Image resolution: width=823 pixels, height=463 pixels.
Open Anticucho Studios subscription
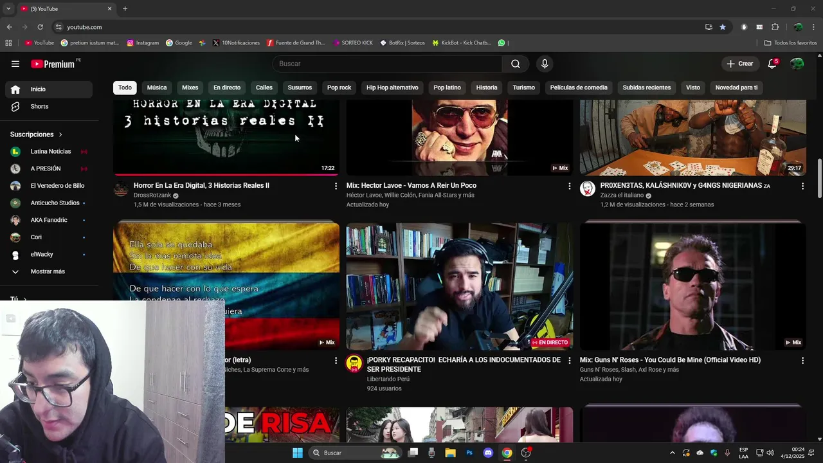click(x=48, y=203)
